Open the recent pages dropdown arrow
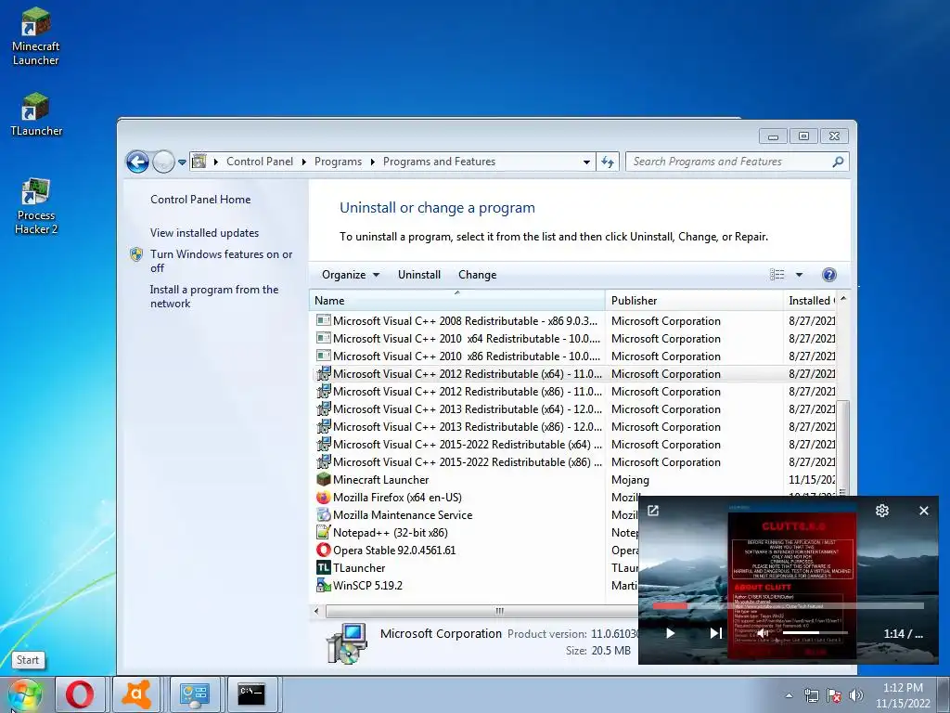 point(182,162)
